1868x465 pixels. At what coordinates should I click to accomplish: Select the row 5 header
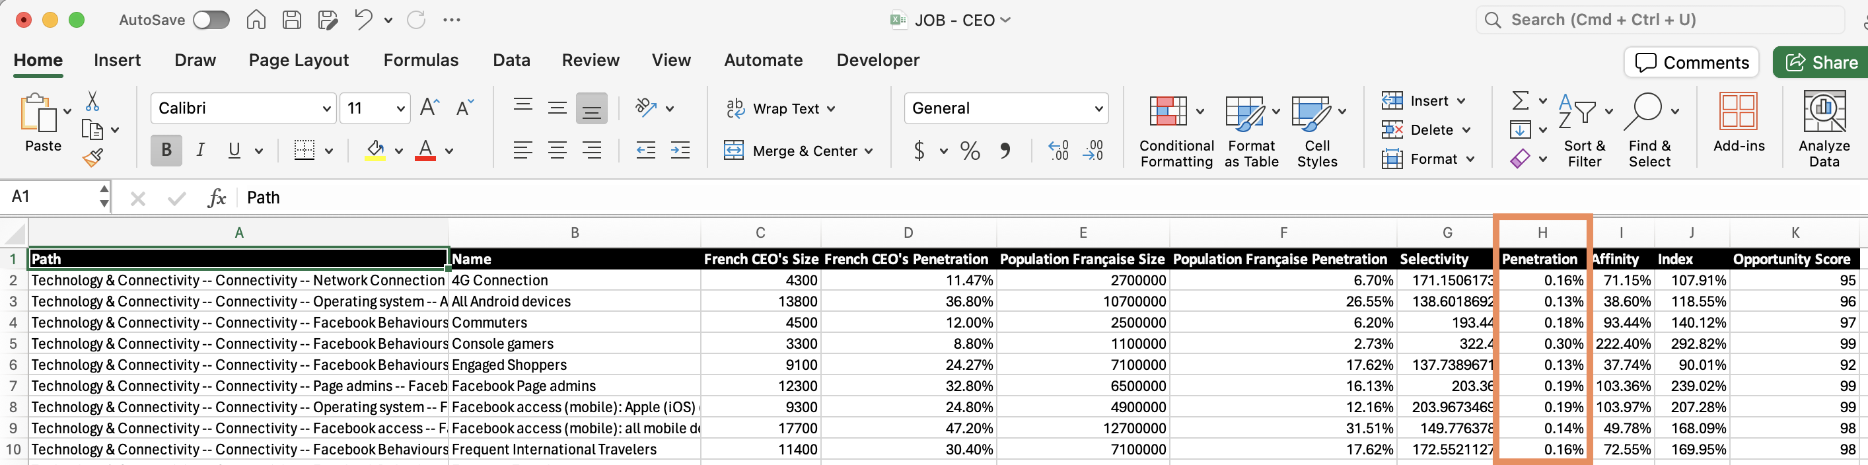[x=13, y=344]
